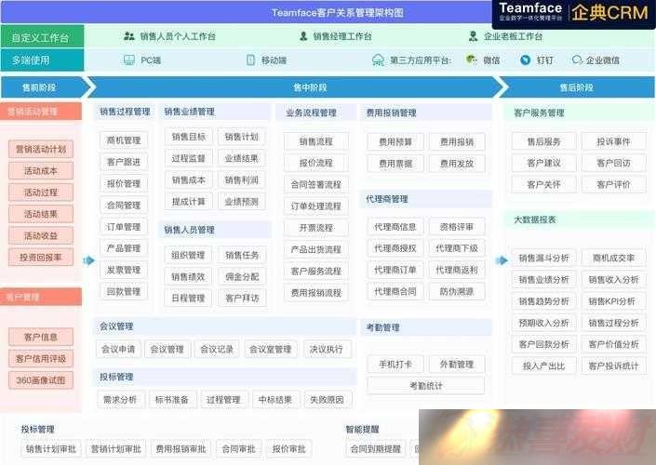This screenshot has width=656, height=465.
Task: Click the 产品出货流程 box
Action: 316,249
